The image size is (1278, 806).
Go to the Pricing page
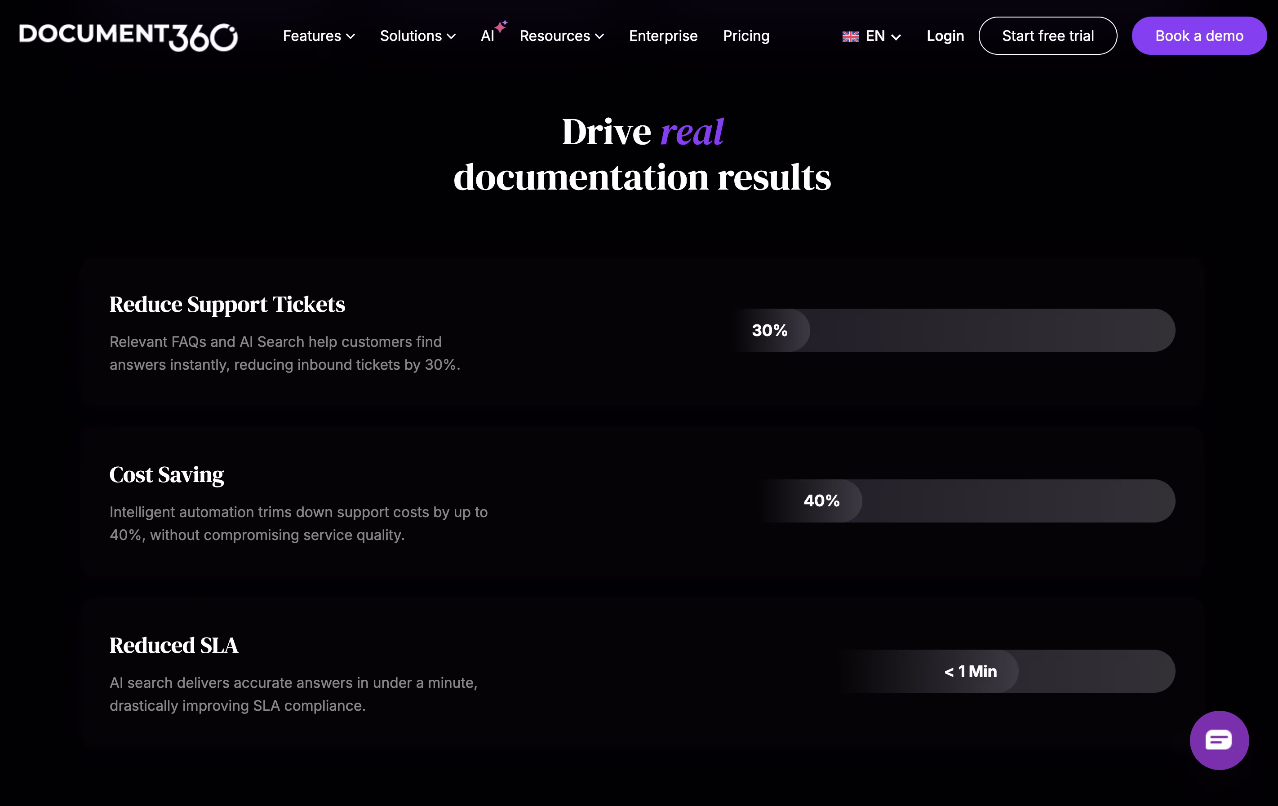click(x=745, y=35)
